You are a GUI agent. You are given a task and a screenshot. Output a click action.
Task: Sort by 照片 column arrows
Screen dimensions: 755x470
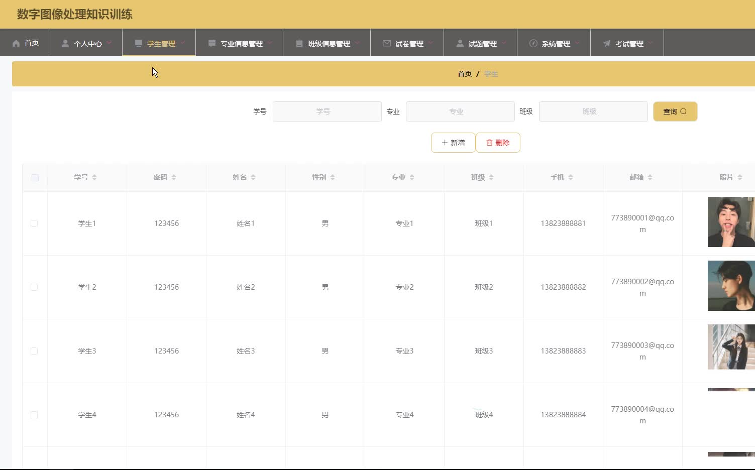(x=740, y=177)
